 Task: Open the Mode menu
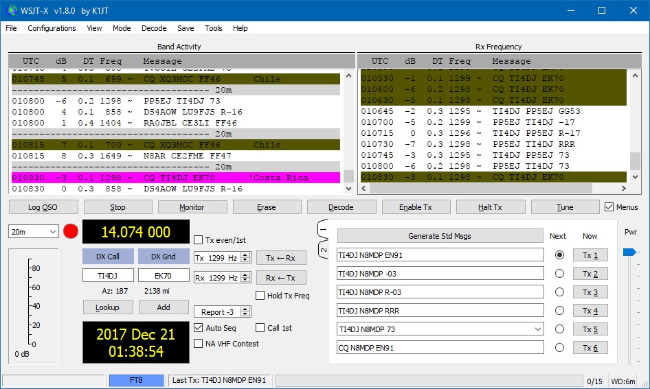coord(122,28)
